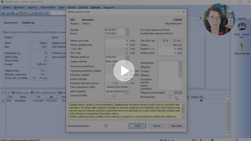Switch to the Nepřítomnost tab

coord(39,32)
